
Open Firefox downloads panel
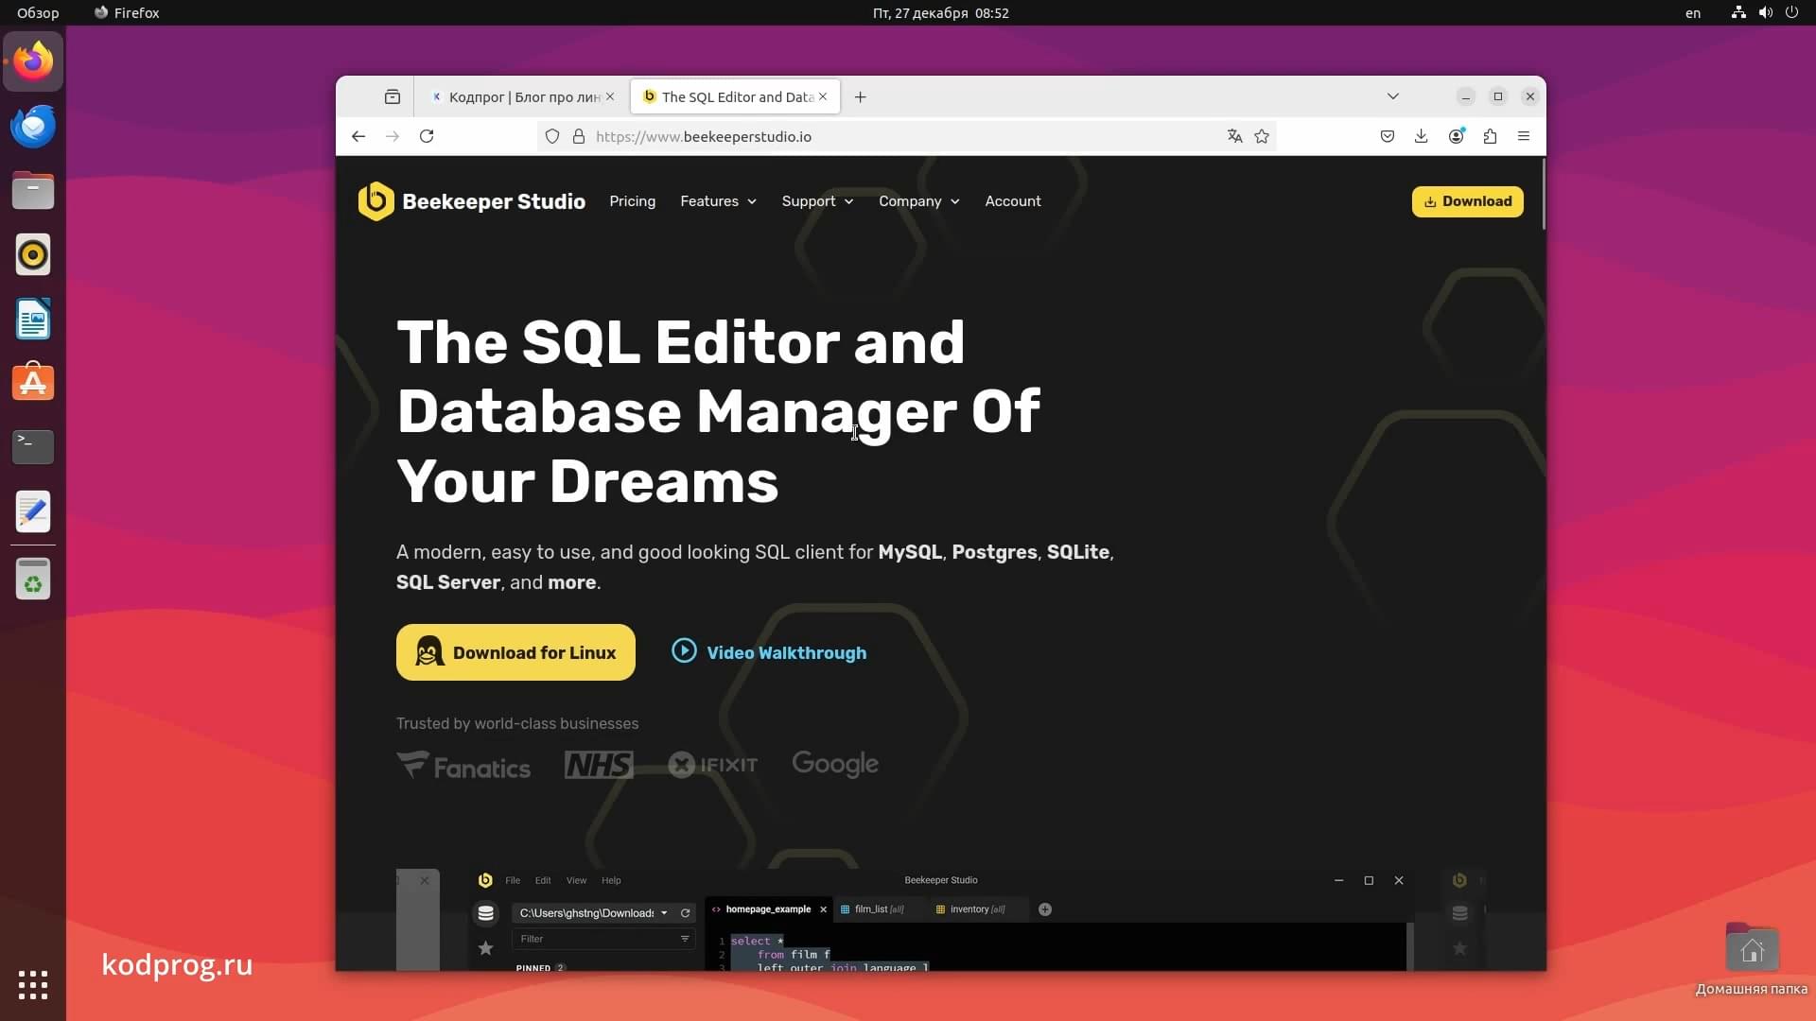click(1422, 136)
